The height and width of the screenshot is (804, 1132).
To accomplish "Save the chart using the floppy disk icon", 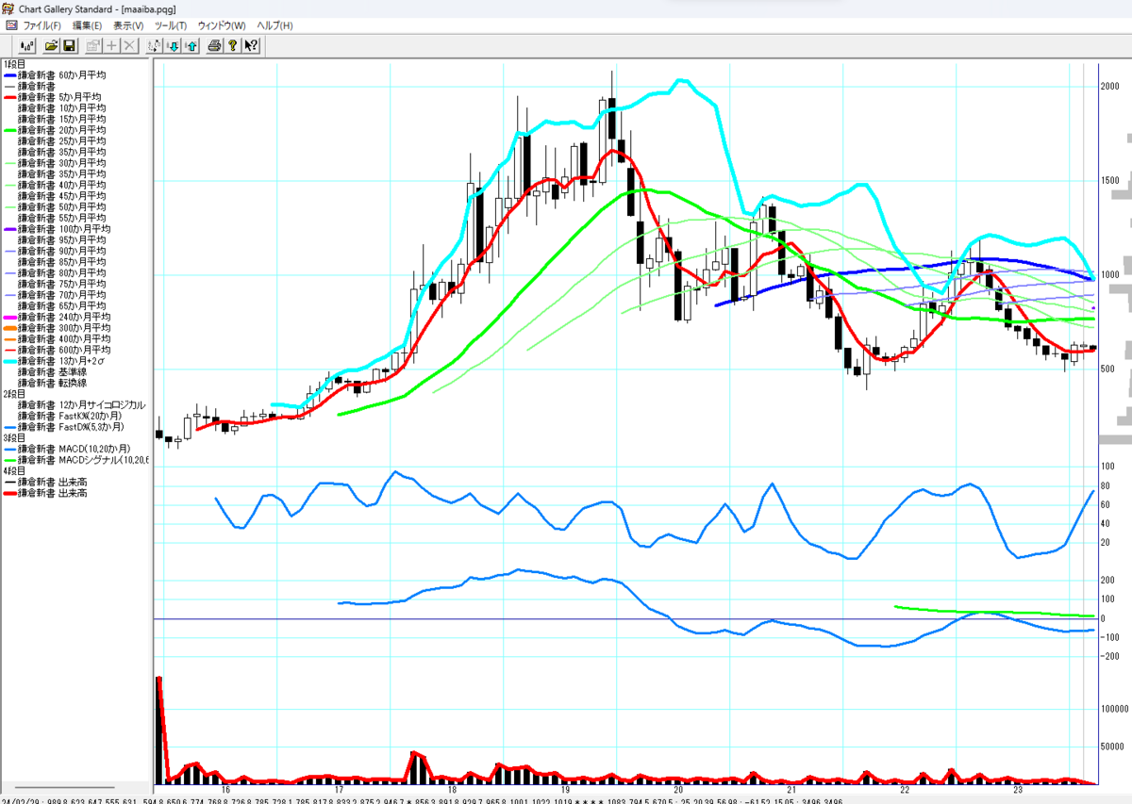I will 69,45.
